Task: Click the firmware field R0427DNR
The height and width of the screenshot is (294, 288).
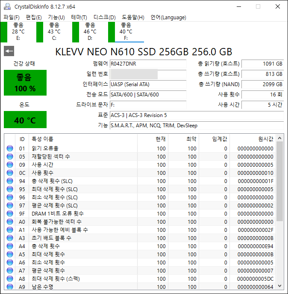Action: tap(148, 64)
